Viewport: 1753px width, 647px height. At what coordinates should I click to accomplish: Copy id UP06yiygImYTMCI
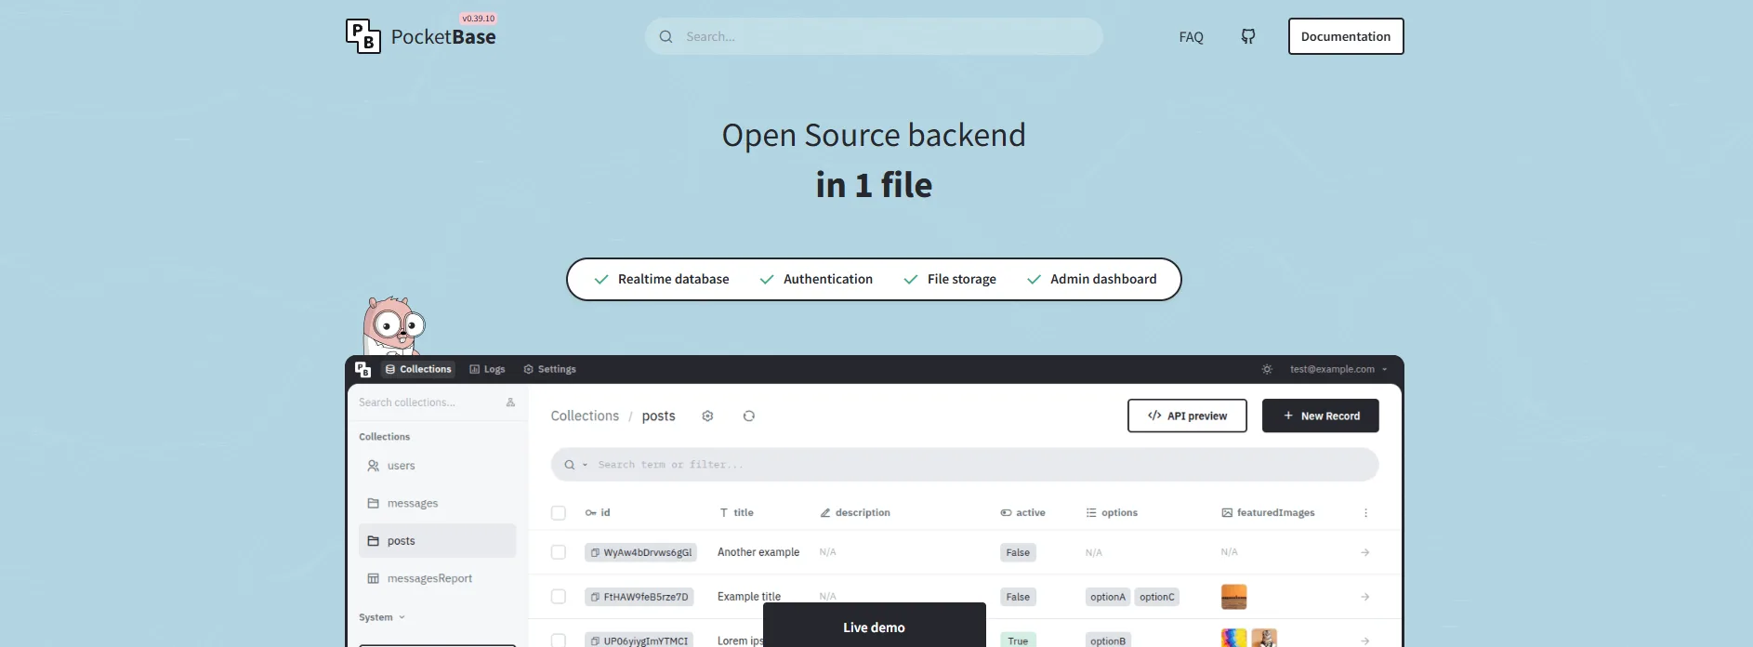595,640
